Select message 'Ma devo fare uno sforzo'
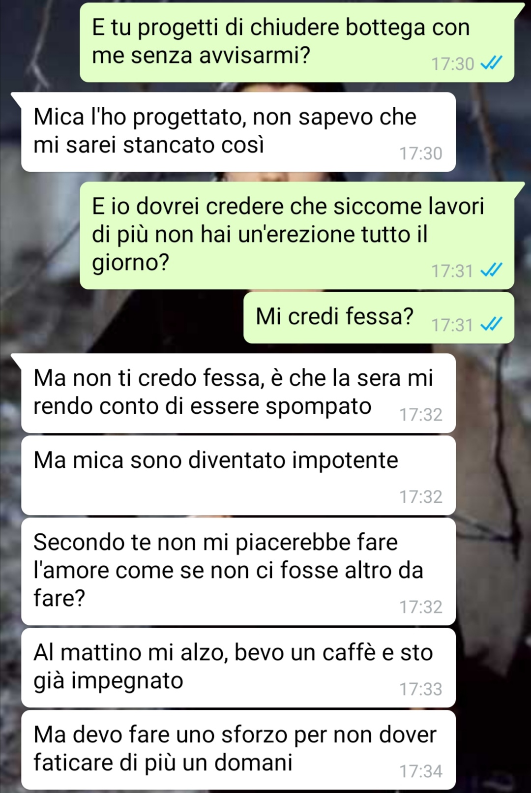This screenshot has width=531, height=793. (x=238, y=750)
